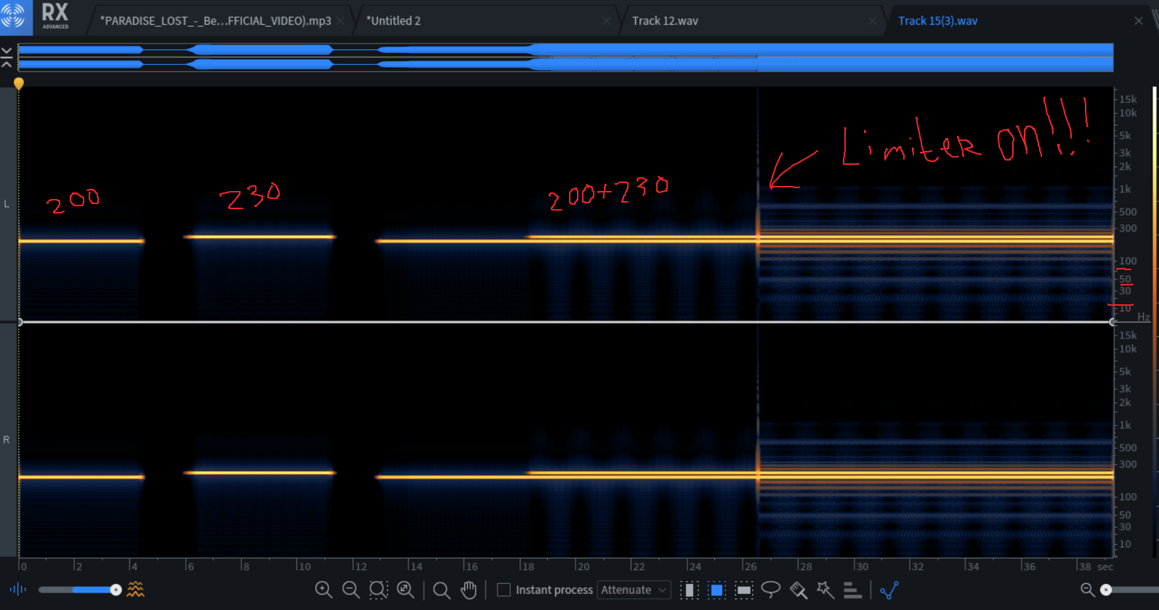Viewport: 1159px width, 610px height.
Task: Click the Zoom In icon
Action: (323, 590)
